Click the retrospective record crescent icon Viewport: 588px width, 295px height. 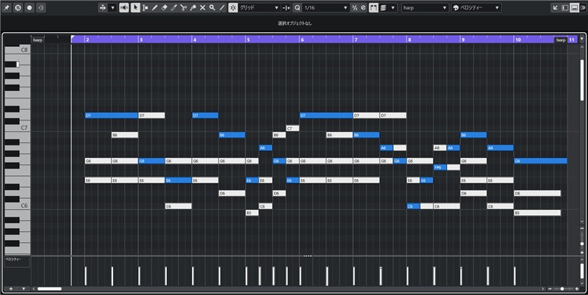(41, 7)
